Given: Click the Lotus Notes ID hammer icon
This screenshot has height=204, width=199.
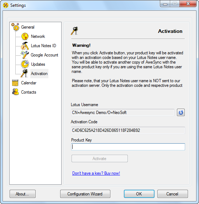Looking at the screenshot, I should pos(25,46).
